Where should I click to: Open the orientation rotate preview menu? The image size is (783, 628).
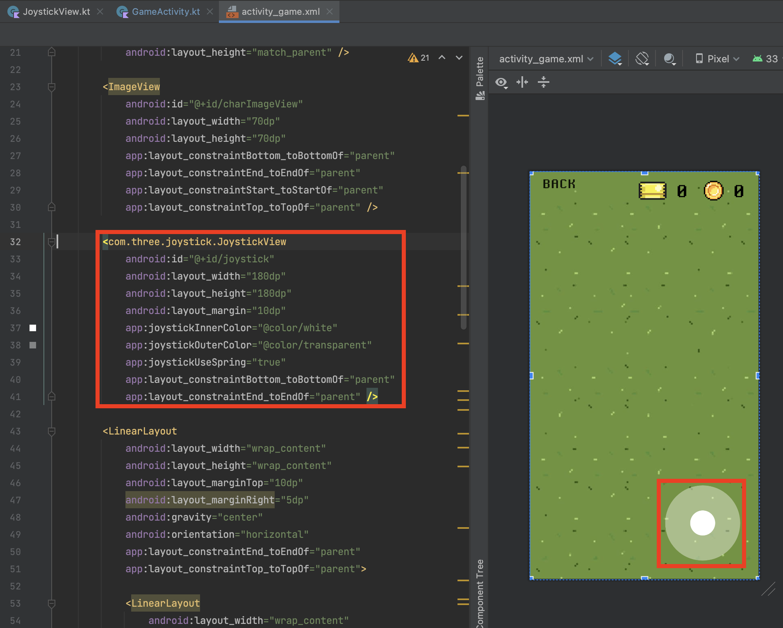(x=642, y=59)
